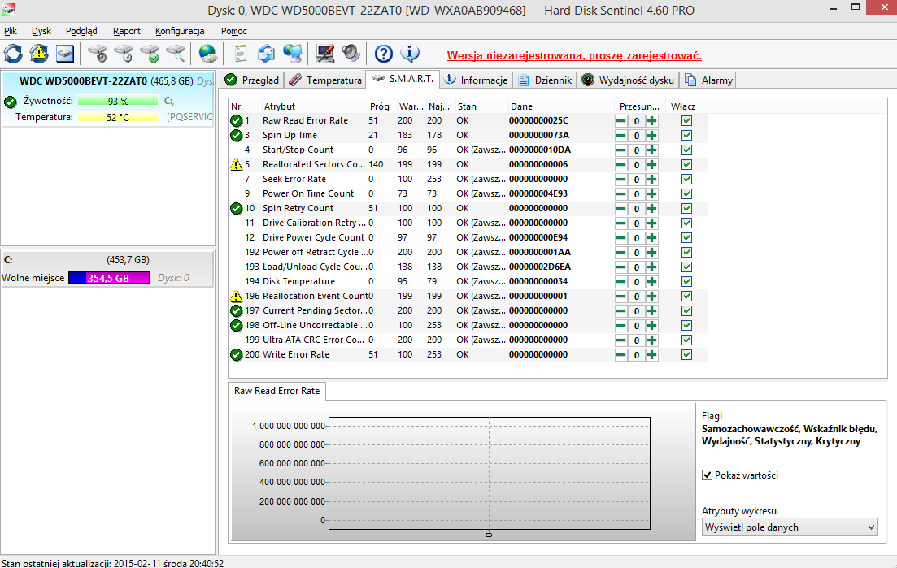Select the Ultra ATA CRC Error Count row

tap(468, 340)
